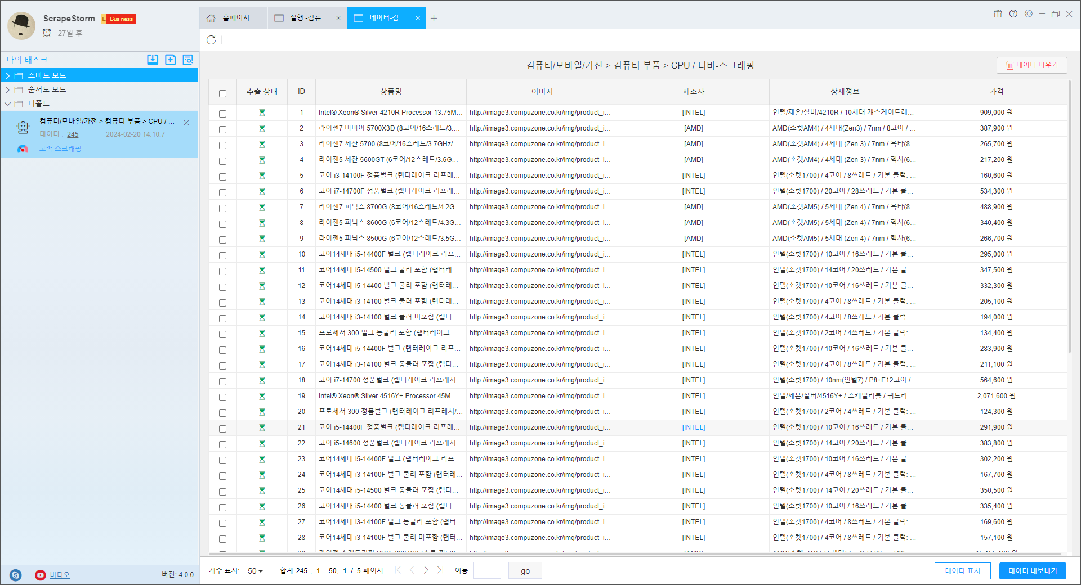Collapse the 디폴트 tree node

[7, 103]
